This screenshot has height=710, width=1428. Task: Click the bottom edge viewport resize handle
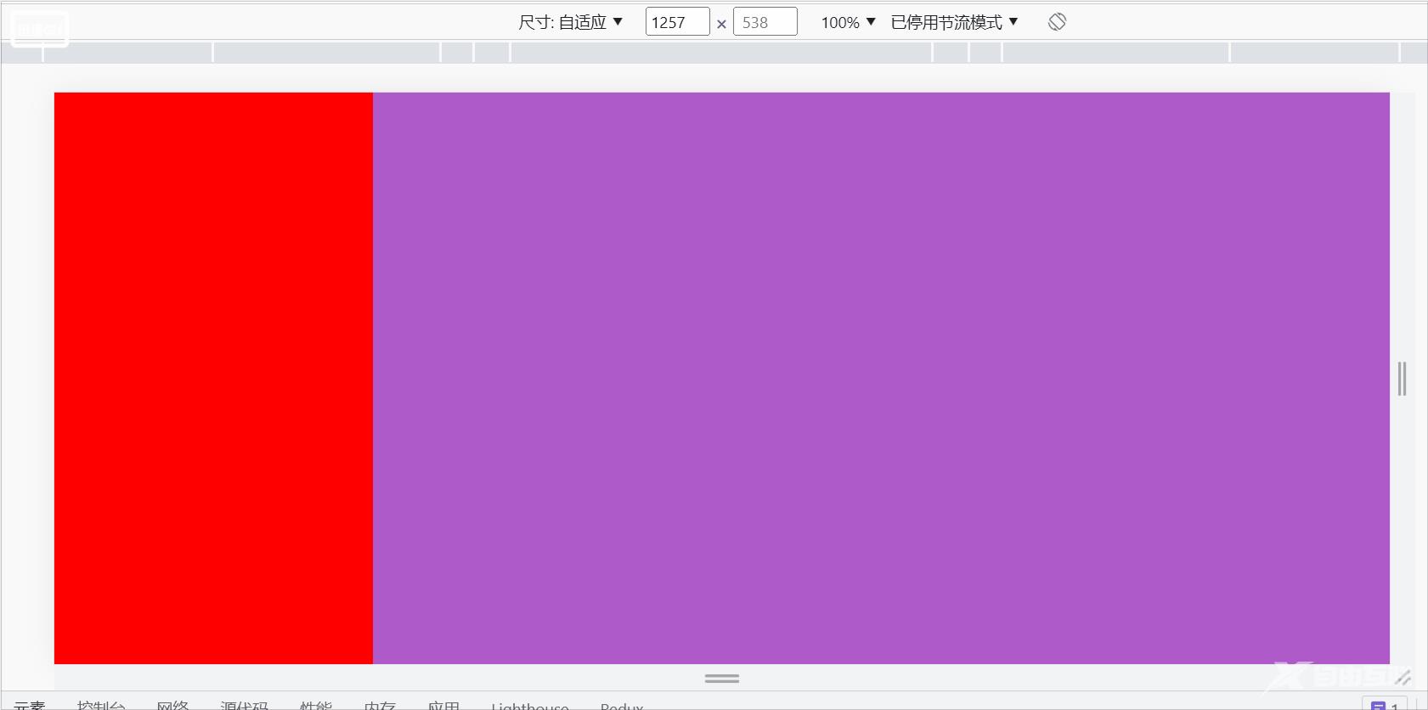[x=722, y=679]
